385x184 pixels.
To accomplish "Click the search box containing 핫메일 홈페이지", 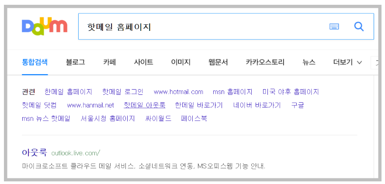I will click(x=226, y=27).
